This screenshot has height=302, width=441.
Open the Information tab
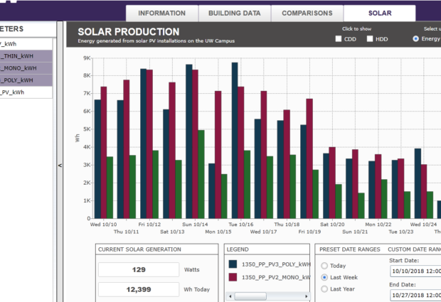[x=161, y=14]
